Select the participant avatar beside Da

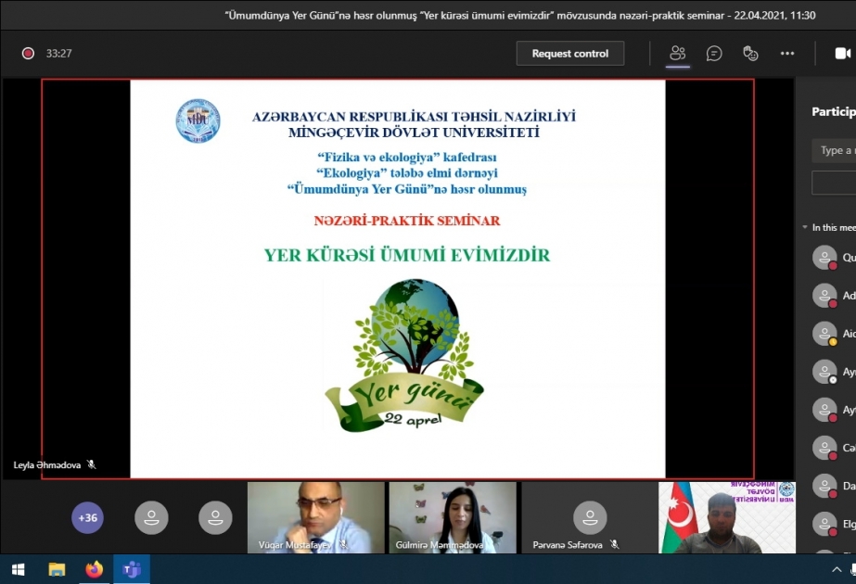coord(824,486)
